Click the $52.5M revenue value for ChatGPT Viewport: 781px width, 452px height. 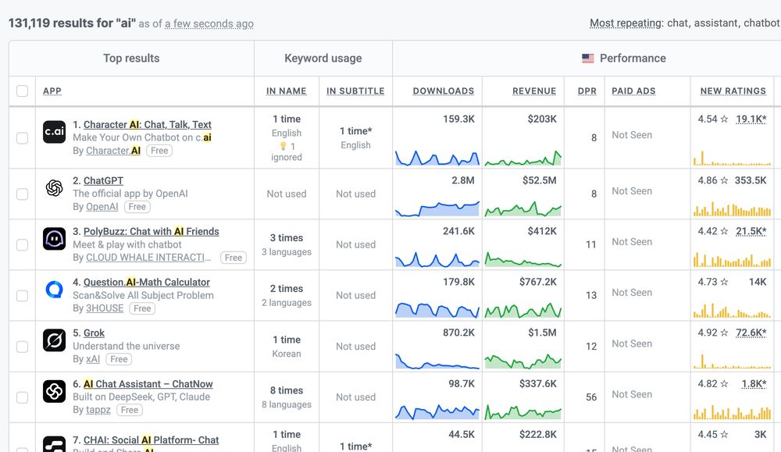(540, 180)
